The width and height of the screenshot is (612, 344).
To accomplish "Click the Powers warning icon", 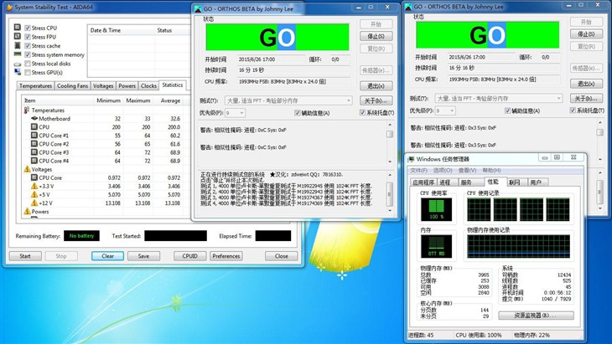I will tap(27, 212).
